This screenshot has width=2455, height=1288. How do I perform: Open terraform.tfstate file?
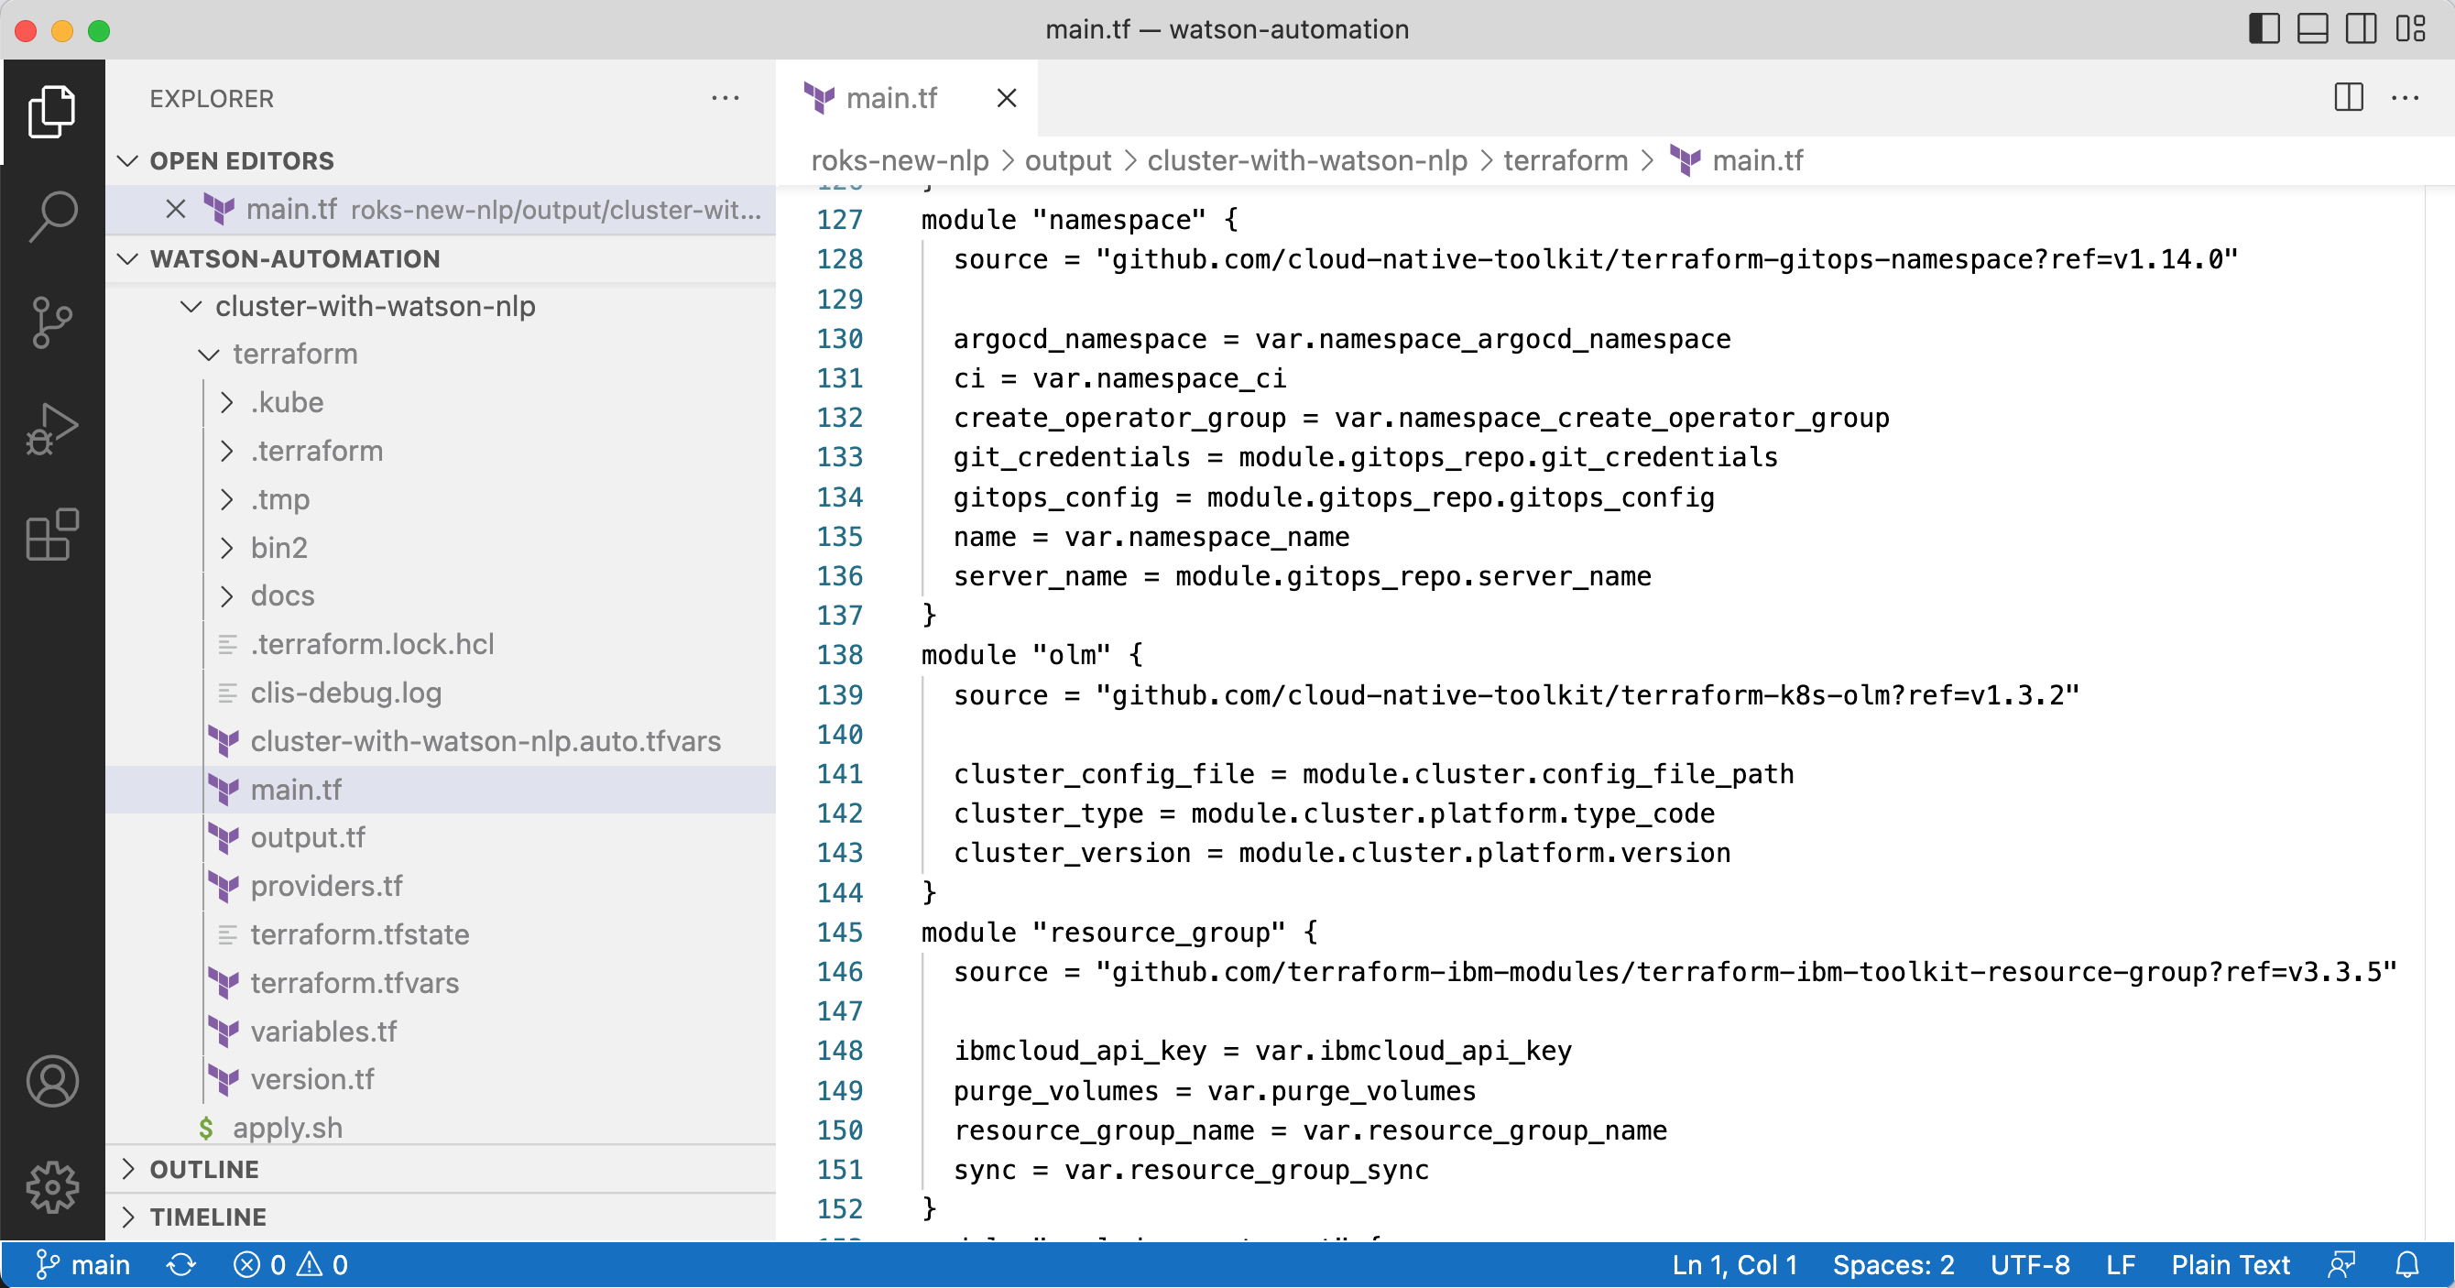441,934
